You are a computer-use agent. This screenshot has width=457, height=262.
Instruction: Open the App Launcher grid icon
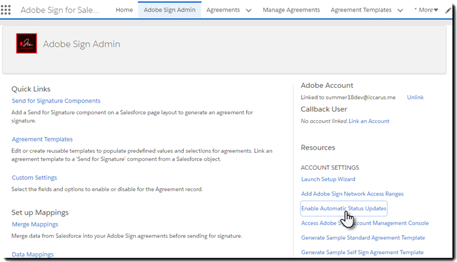(x=6, y=10)
